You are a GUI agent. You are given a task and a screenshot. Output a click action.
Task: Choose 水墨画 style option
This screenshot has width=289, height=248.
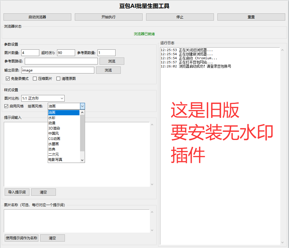[x=64, y=144]
